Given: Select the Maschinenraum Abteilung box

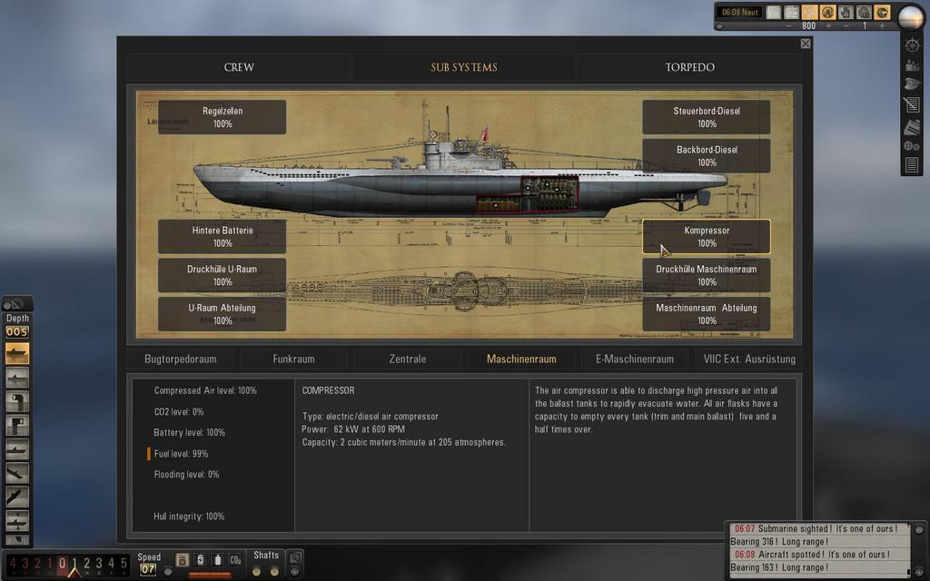Looking at the screenshot, I should (x=707, y=314).
